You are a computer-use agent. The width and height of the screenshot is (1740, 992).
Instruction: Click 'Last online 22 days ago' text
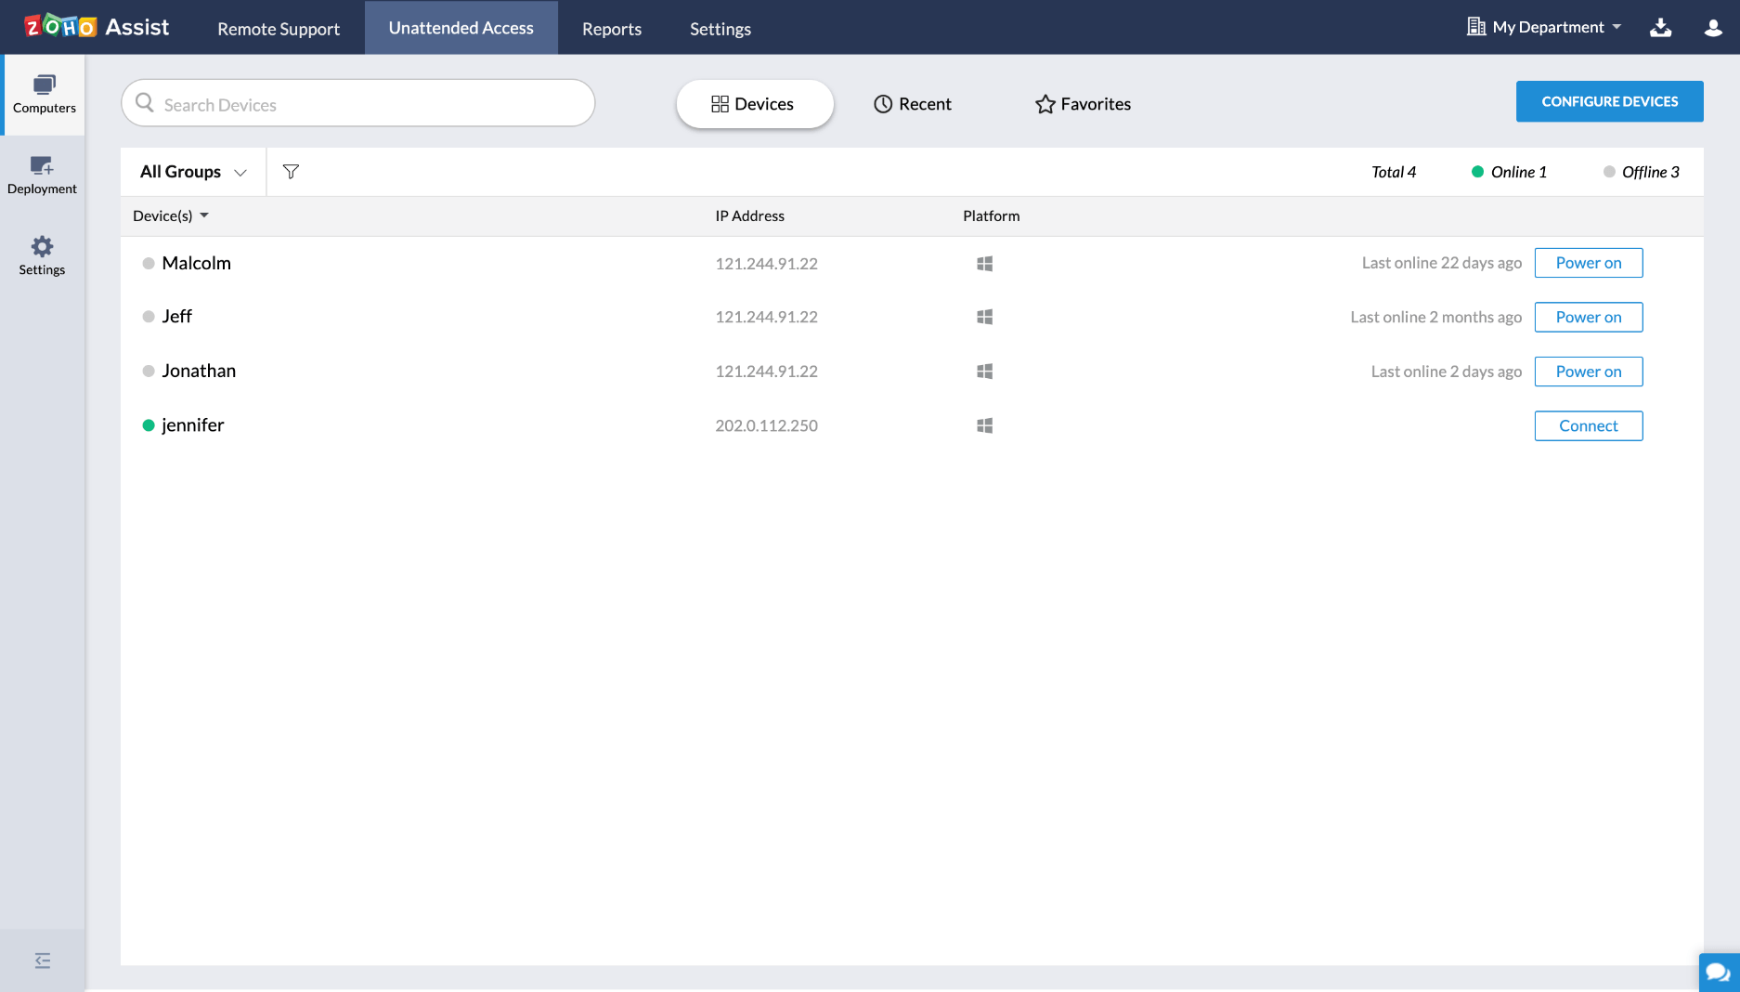click(x=1441, y=263)
